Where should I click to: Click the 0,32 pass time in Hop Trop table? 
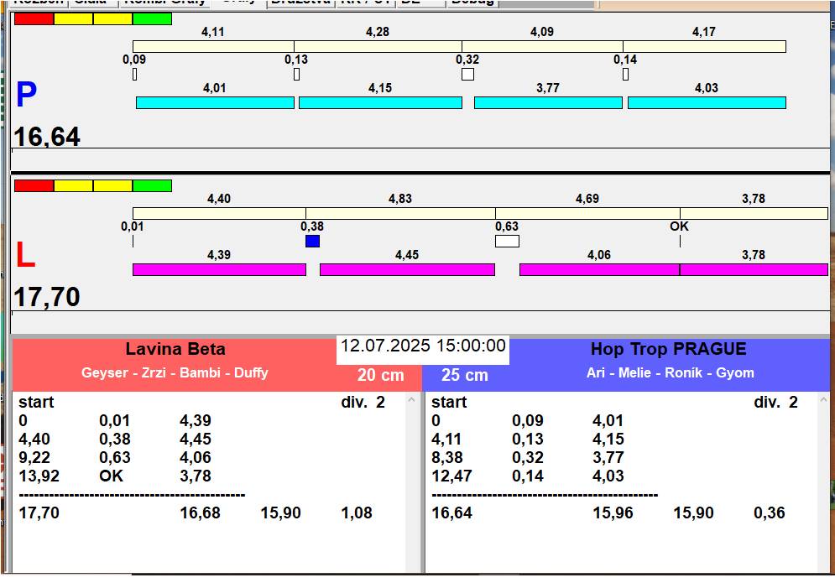click(x=528, y=458)
